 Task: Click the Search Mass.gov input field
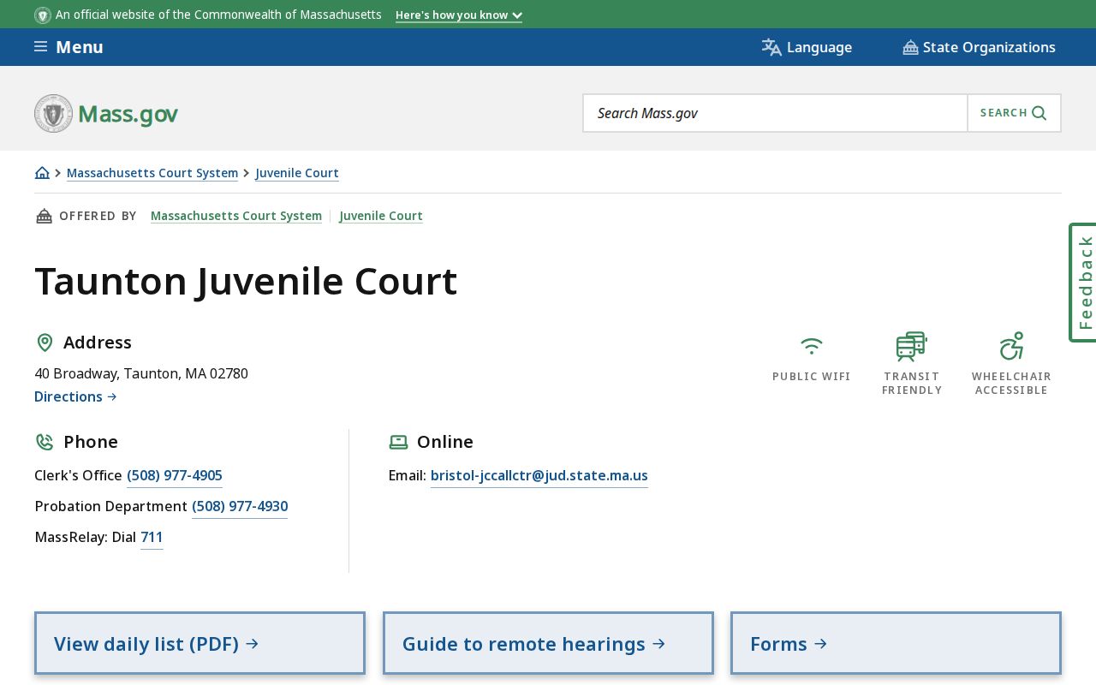tap(775, 113)
